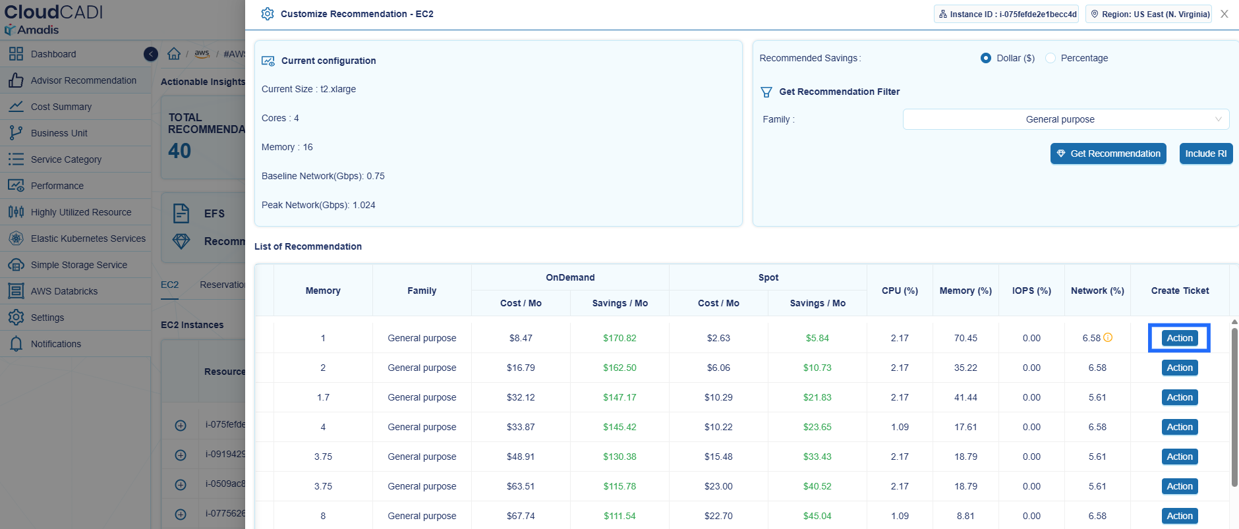Open Cost Summary menu item
The height and width of the screenshot is (529, 1239).
pos(61,107)
